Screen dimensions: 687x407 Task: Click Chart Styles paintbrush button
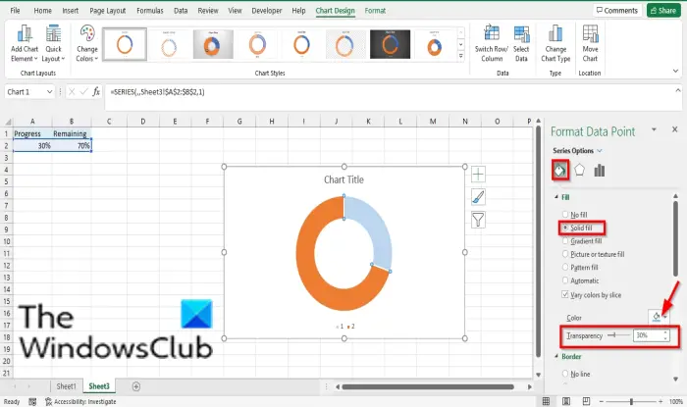478,197
